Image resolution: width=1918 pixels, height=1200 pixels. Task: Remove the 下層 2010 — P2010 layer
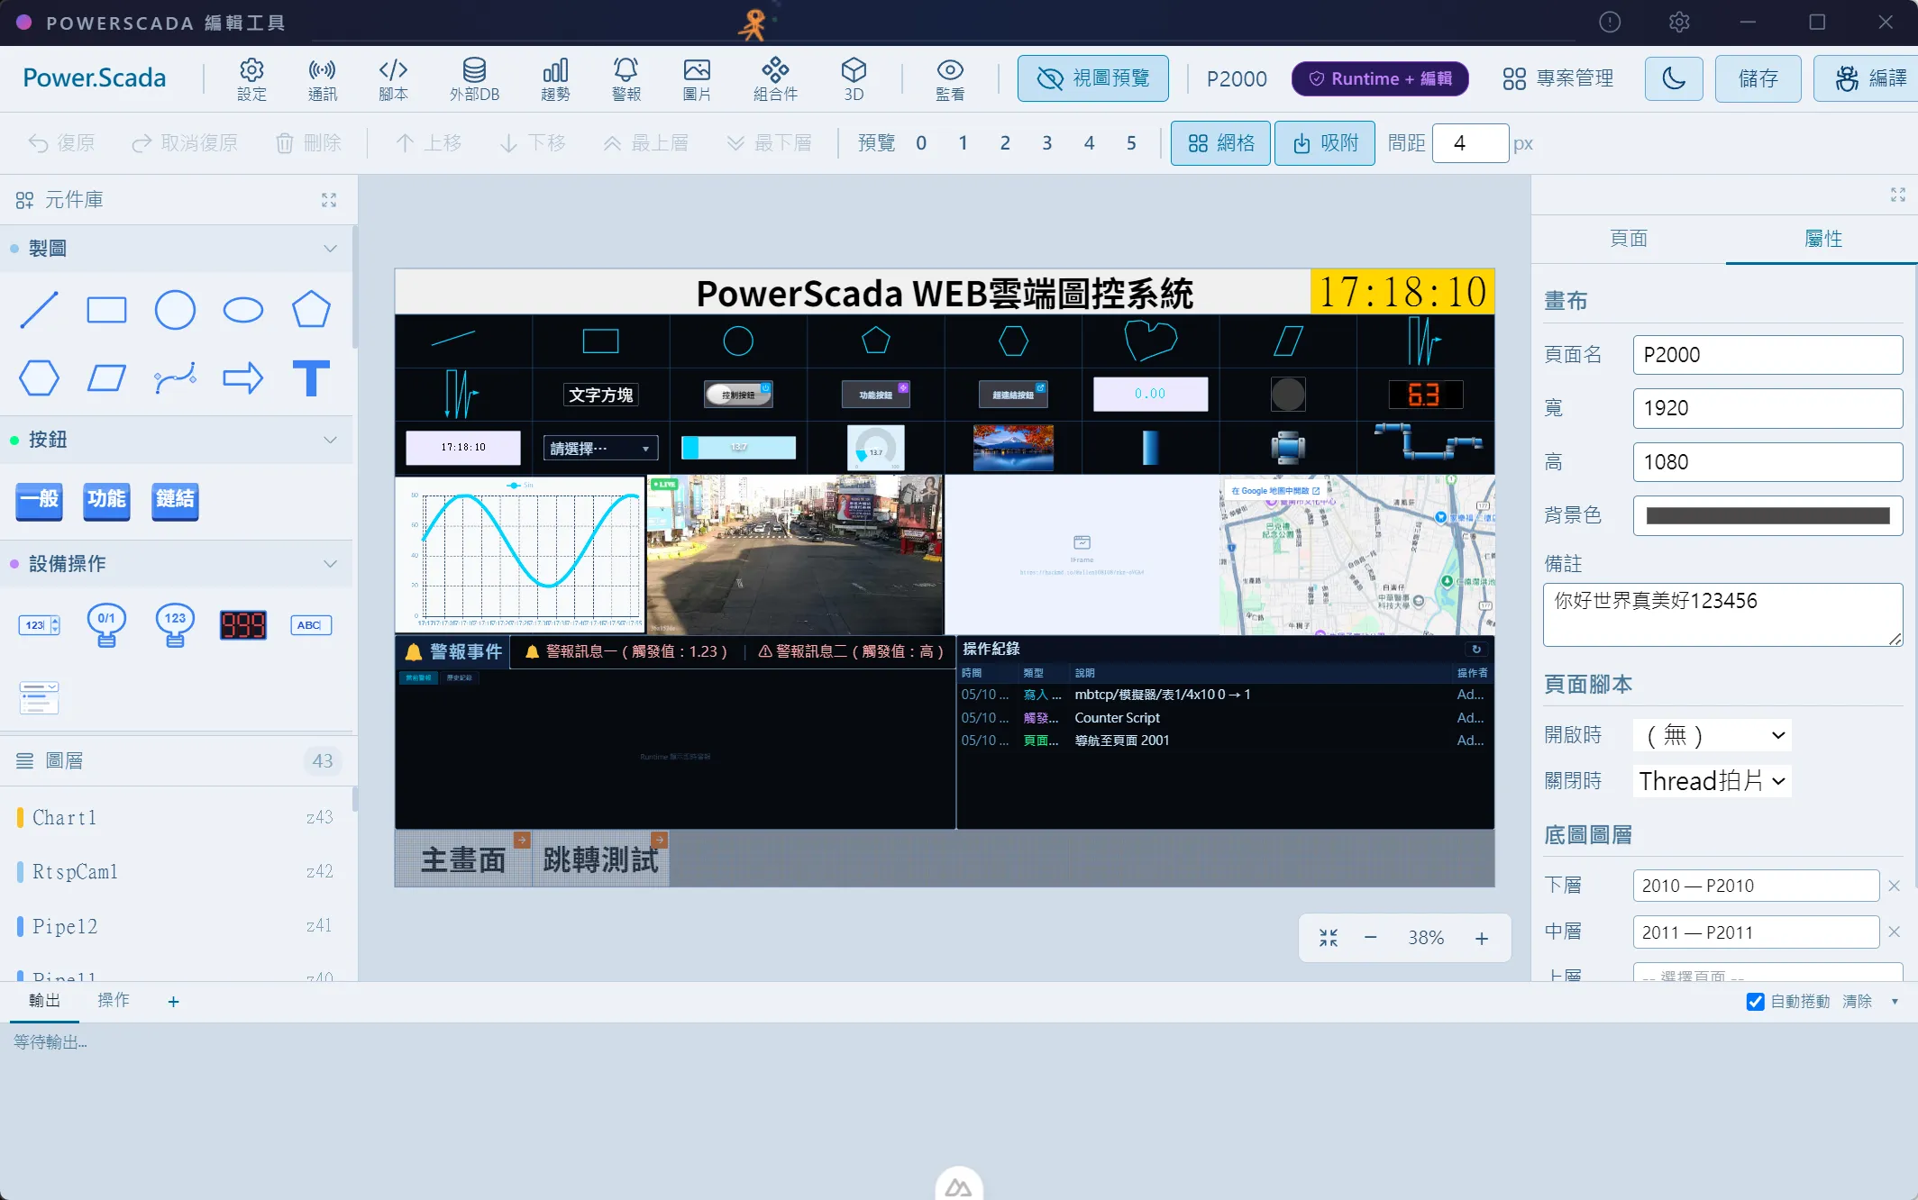1894,886
